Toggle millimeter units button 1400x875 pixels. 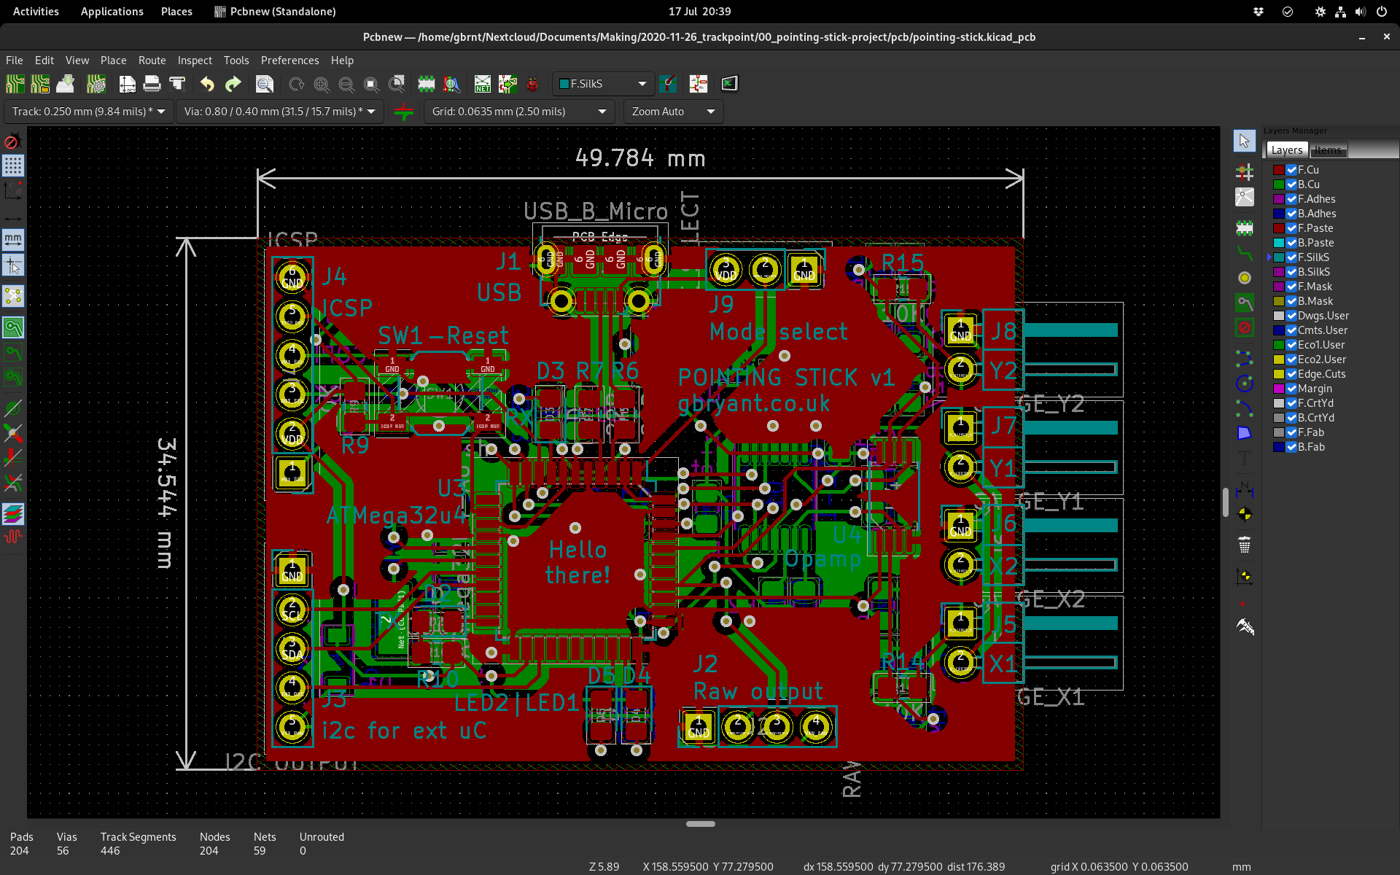click(x=13, y=240)
